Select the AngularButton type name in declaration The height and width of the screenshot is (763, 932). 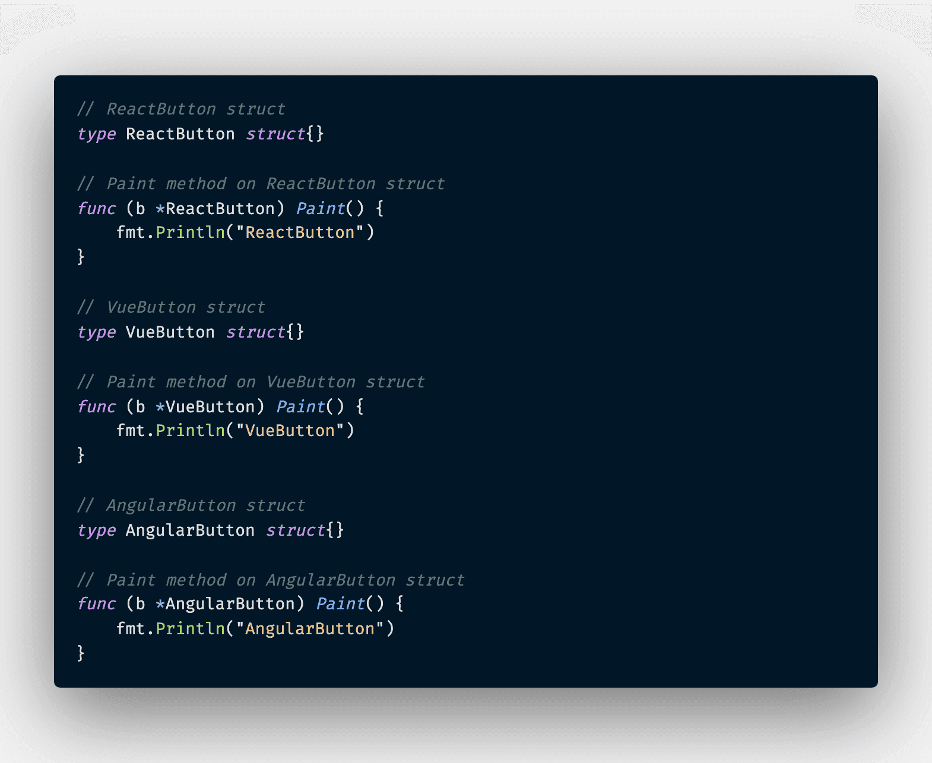coord(190,530)
